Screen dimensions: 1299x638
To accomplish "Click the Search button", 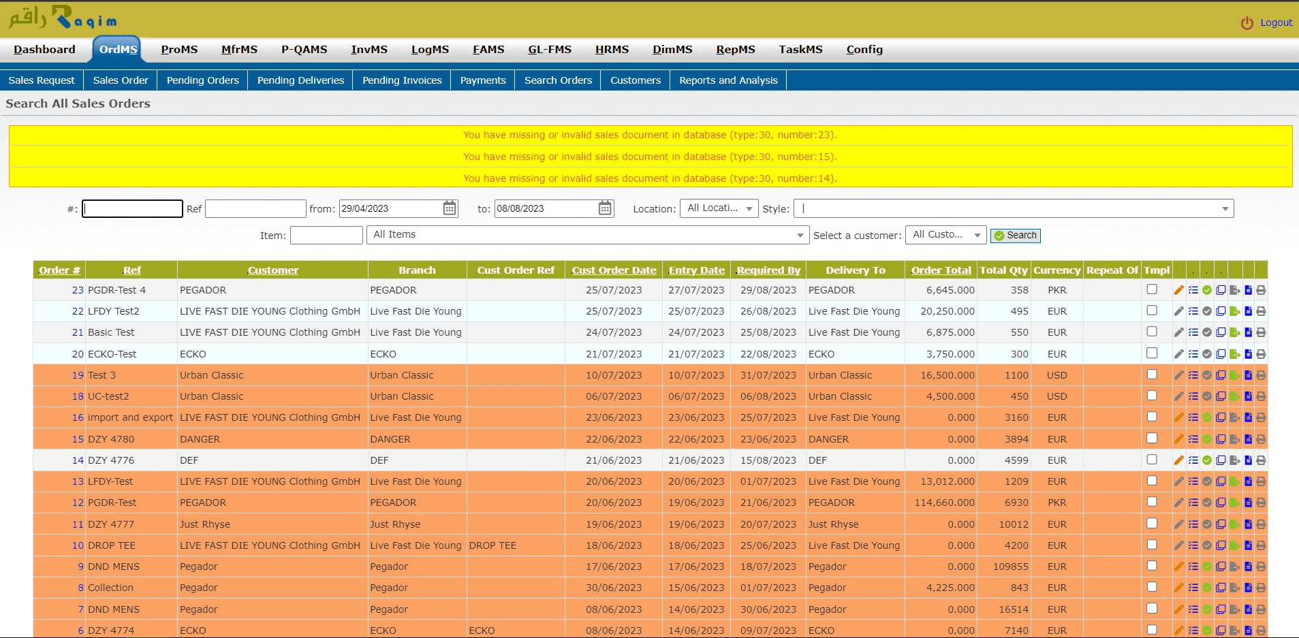I will tap(1015, 236).
